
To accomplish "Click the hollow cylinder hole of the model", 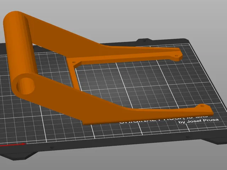I will coord(26,86).
